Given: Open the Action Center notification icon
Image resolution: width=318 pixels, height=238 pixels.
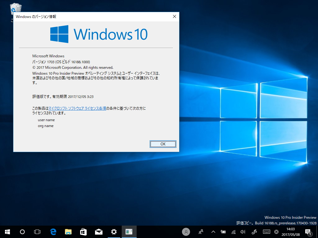Looking at the screenshot, I should point(308,231).
